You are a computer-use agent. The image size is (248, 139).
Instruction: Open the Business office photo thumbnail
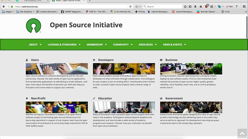pos(191,69)
